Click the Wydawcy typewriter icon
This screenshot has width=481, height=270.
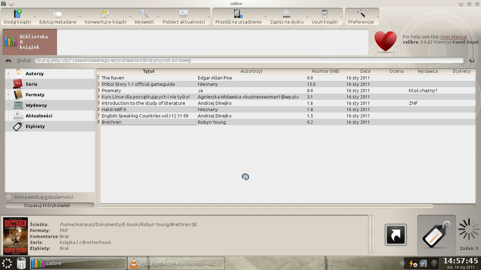click(18, 105)
